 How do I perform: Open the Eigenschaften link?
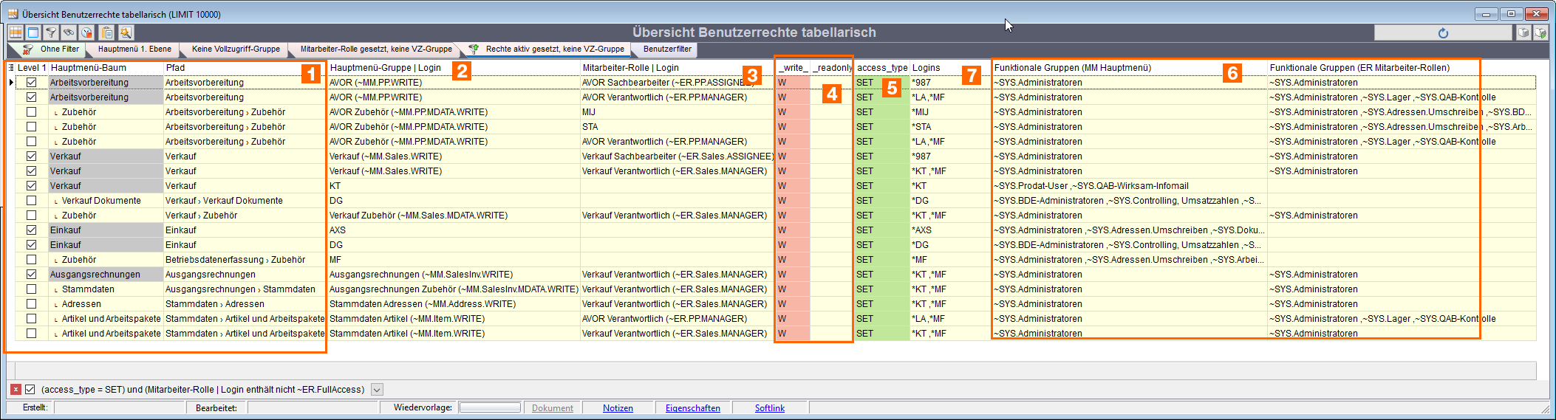pos(693,408)
